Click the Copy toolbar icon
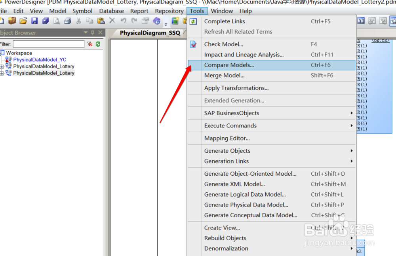The width and height of the screenshot is (396, 256). click(x=89, y=21)
